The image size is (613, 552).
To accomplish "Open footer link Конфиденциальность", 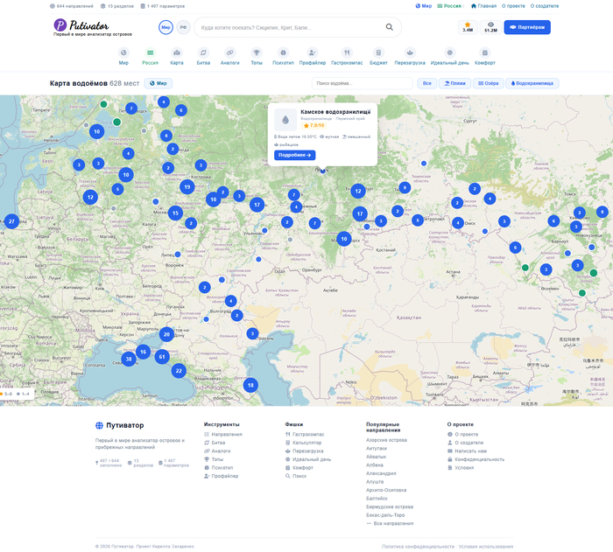I will 476,459.
